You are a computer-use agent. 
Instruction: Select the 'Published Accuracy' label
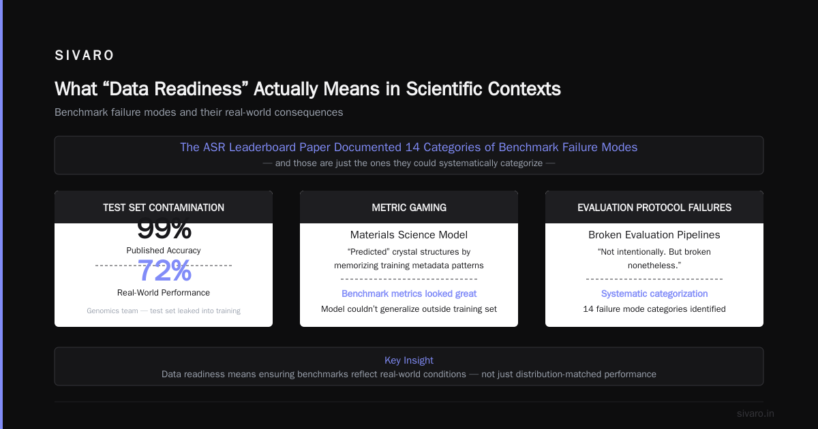pos(164,251)
